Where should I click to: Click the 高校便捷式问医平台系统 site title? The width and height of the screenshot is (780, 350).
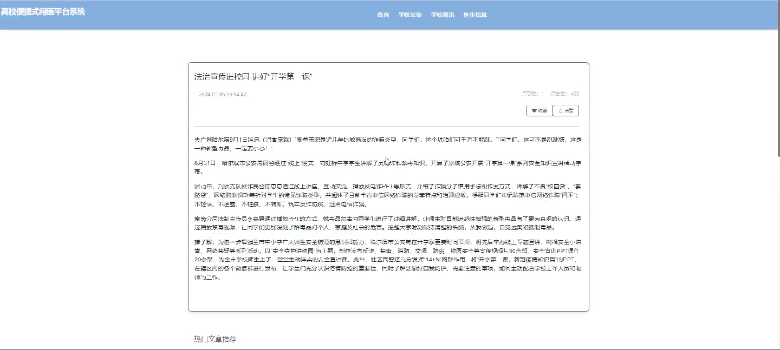(x=43, y=11)
